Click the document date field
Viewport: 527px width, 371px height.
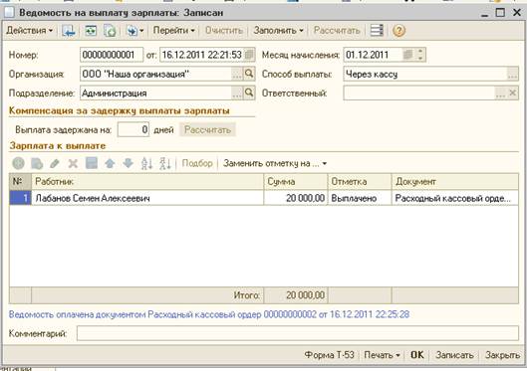point(202,55)
